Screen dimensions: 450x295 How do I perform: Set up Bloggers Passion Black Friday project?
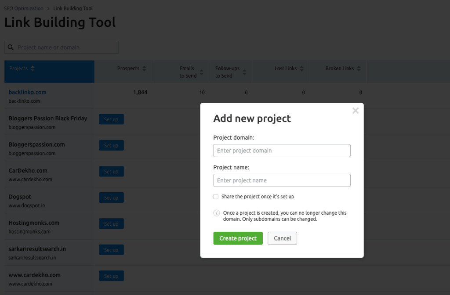click(111, 119)
